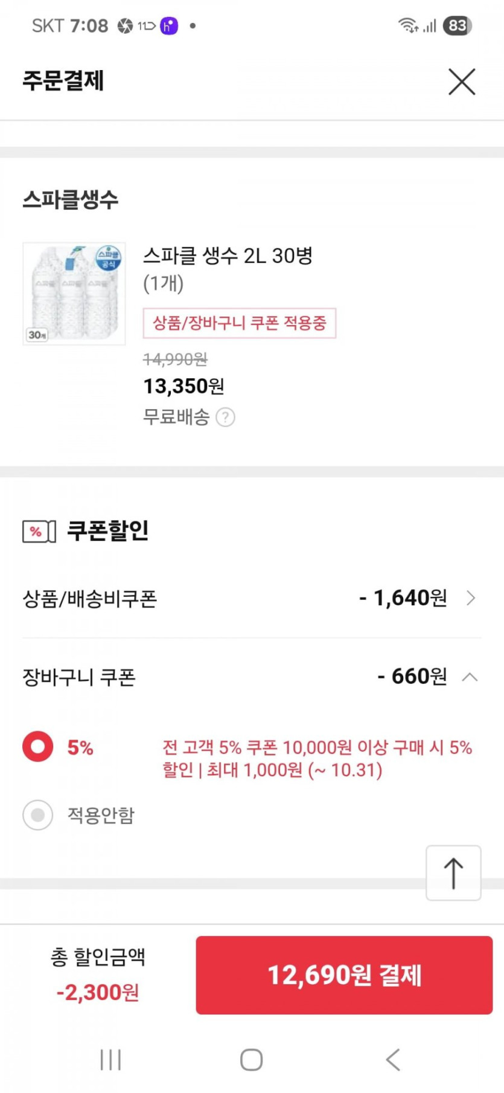Viewport: 504px width, 1093px height.
Task: Select the 적용안함 radio option
Action: coord(38,815)
